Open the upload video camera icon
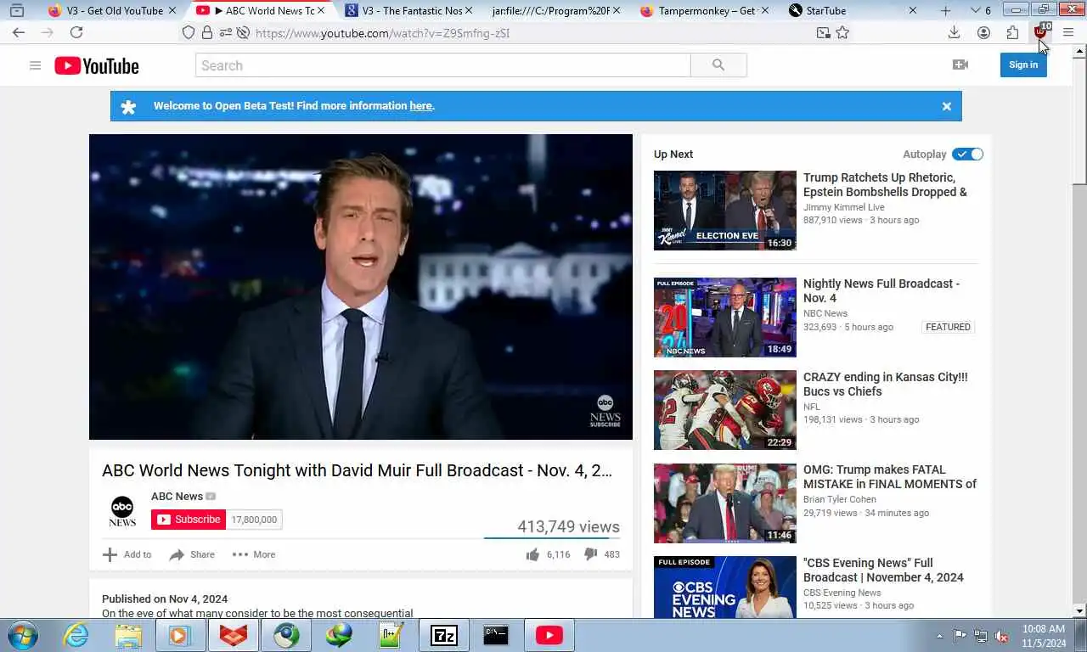This screenshot has height=652, width=1087. (x=960, y=65)
